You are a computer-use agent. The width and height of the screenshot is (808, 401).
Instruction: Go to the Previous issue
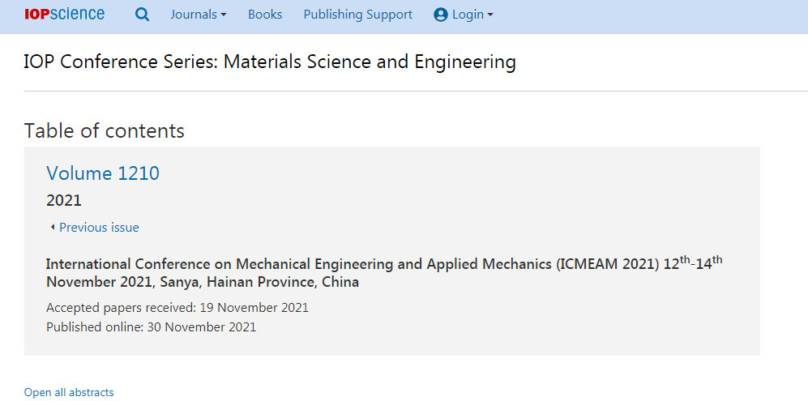tap(99, 228)
